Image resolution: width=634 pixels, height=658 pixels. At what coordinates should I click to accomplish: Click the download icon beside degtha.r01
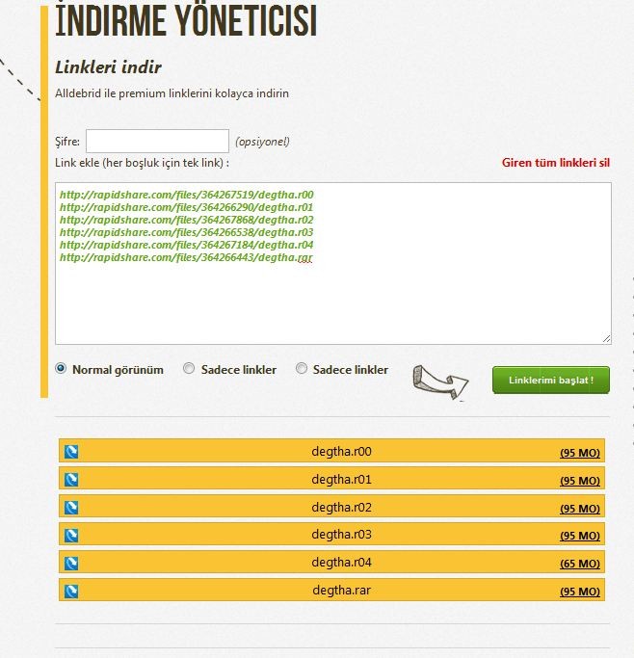[71, 479]
